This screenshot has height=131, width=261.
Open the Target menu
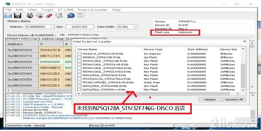click(x=47, y=10)
